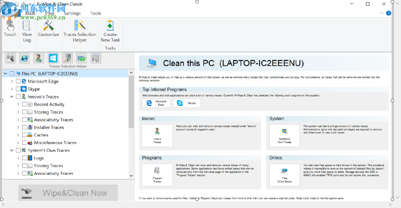Click the Recent Activity clock icon in tree
This screenshot has width=401, height=208.
pos(30,105)
